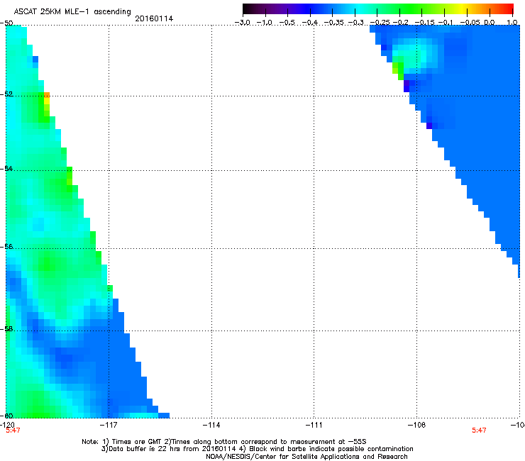Screen dimensions: 525x461
Task: Click the -0.25 label on the color scale
Action: 380,23
